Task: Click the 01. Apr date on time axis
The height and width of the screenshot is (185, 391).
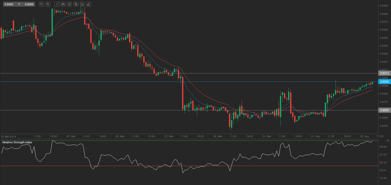Action: tap(316, 136)
